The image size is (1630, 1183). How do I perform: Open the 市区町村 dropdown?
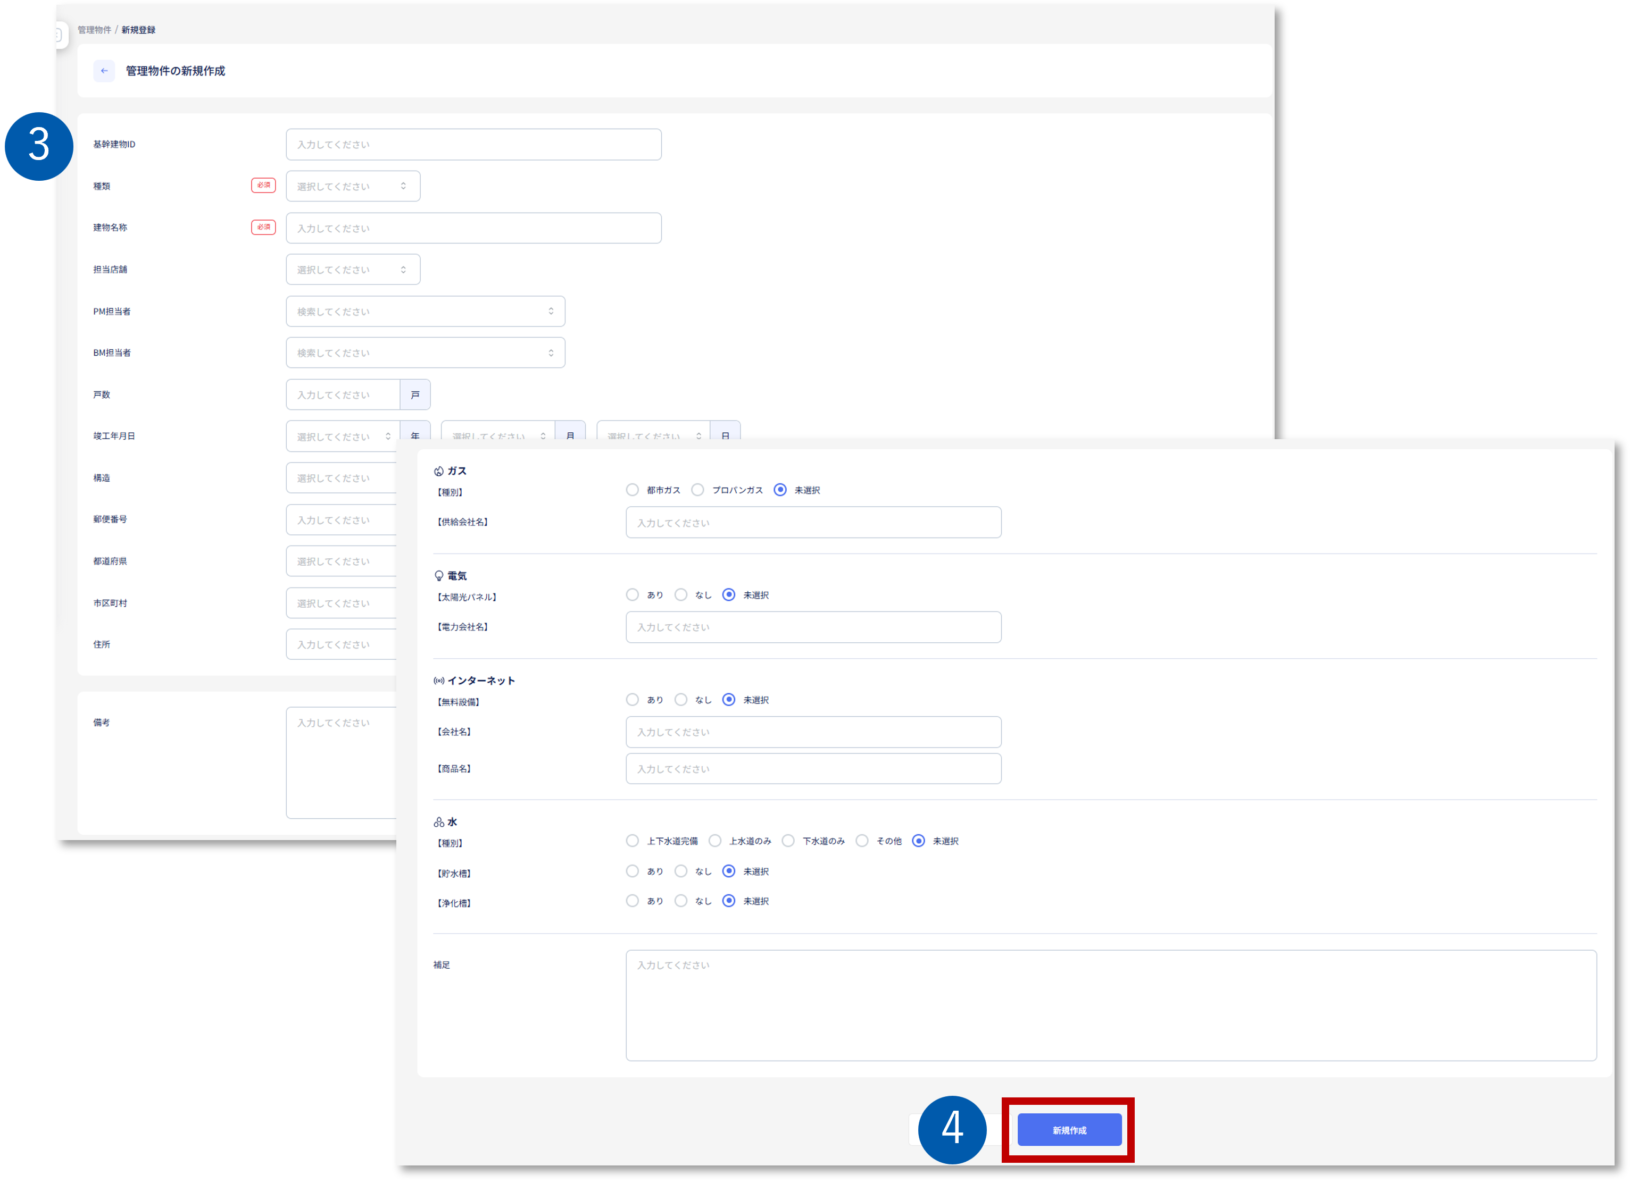pos(342,602)
